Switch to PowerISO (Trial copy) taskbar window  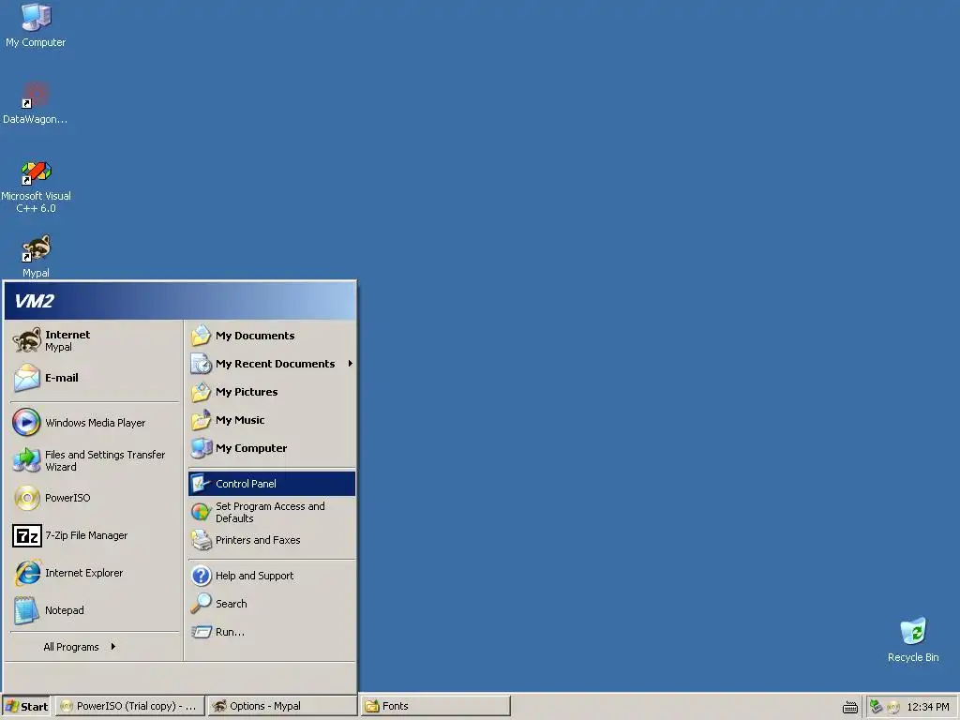click(129, 706)
